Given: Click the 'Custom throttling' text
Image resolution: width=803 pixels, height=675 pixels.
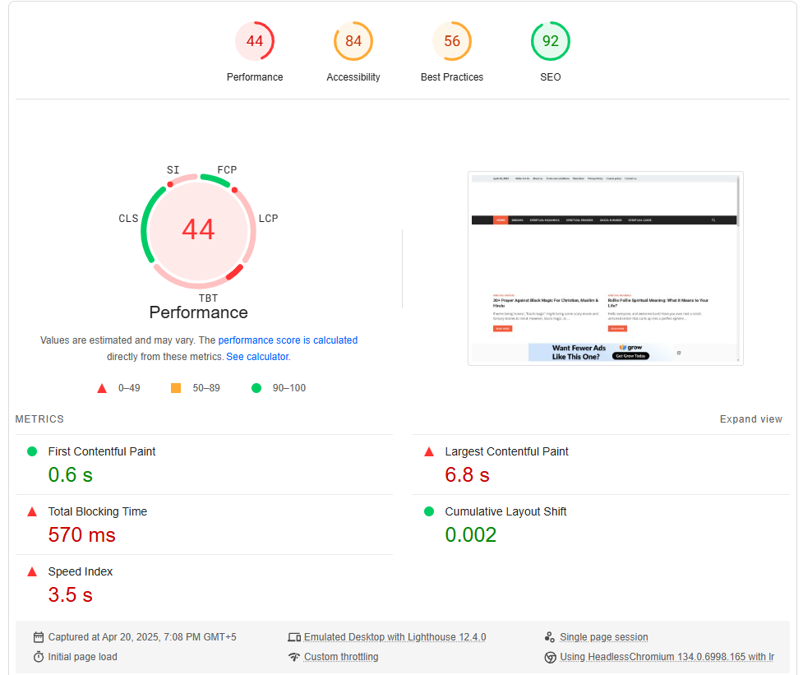Looking at the screenshot, I should point(341,657).
